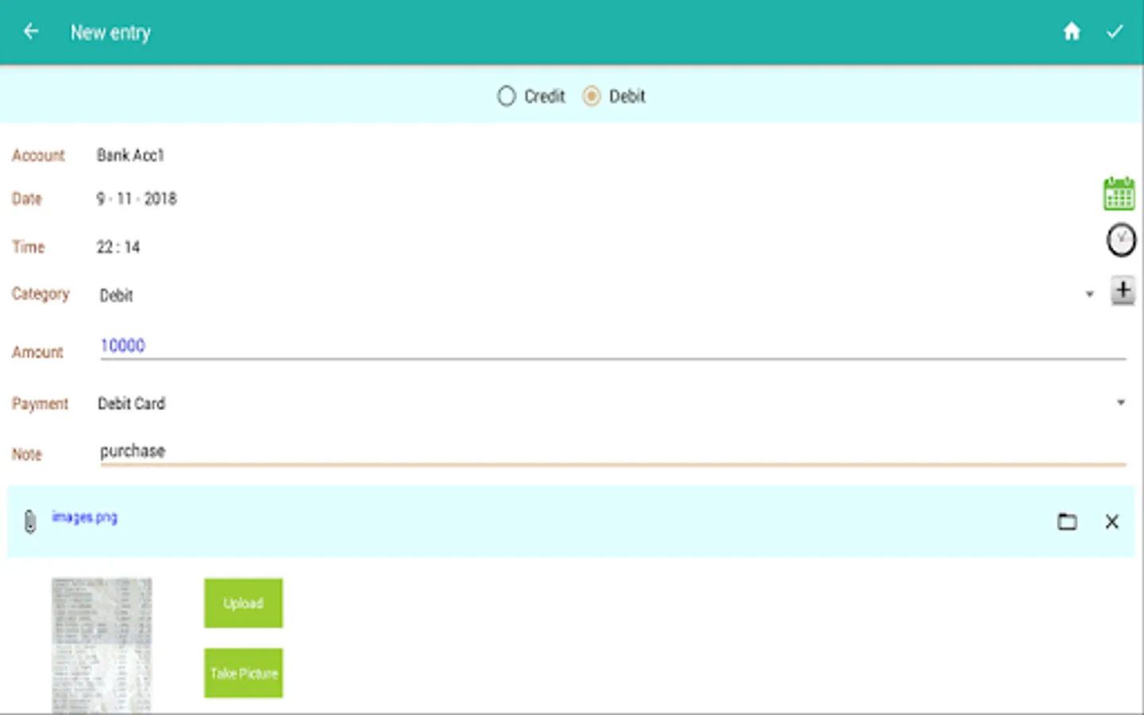Save the entry with the checkmark icon

1115,31
